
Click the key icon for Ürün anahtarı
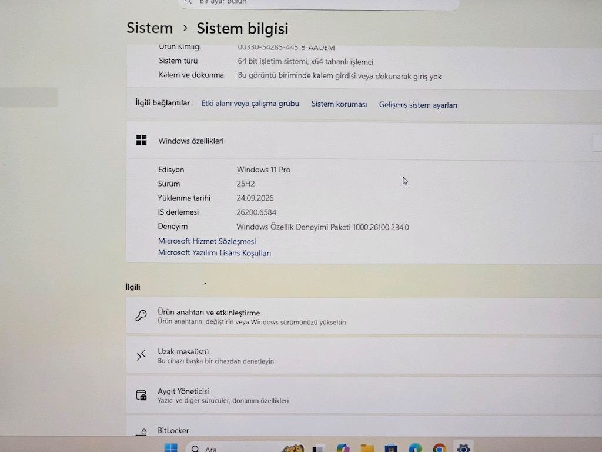tap(141, 315)
